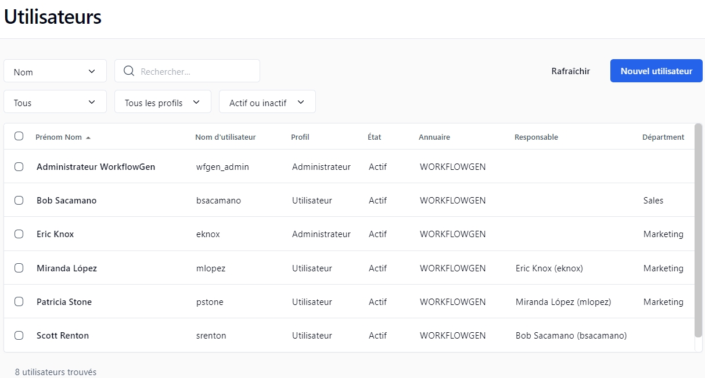
Task: Open the Nom search field dropdown
Action: [55, 71]
